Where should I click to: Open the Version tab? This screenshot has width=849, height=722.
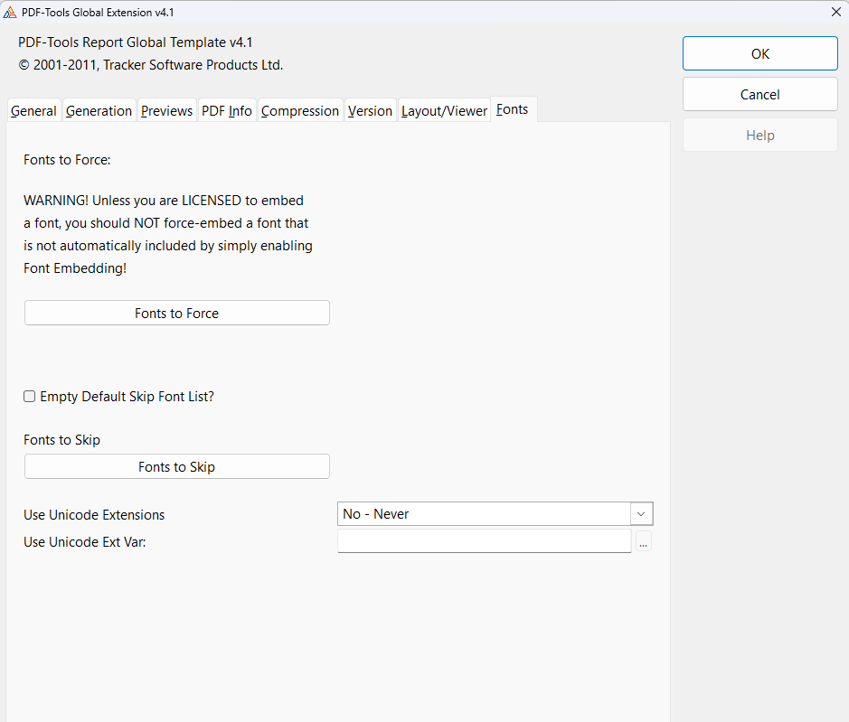370,110
